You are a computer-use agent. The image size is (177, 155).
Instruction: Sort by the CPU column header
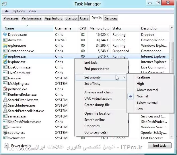(83, 28)
